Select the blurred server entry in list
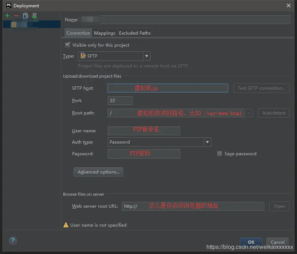The height and width of the screenshot is (254, 297). coord(32,24)
